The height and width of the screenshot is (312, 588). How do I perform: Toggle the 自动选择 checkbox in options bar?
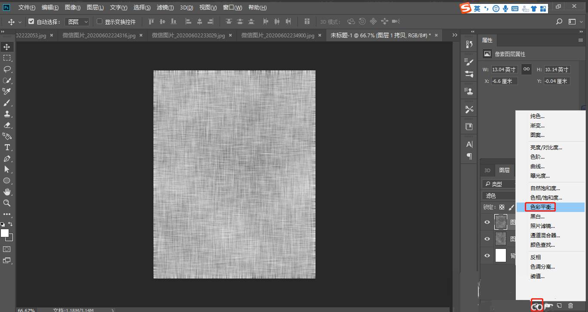click(x=31, y=21)
